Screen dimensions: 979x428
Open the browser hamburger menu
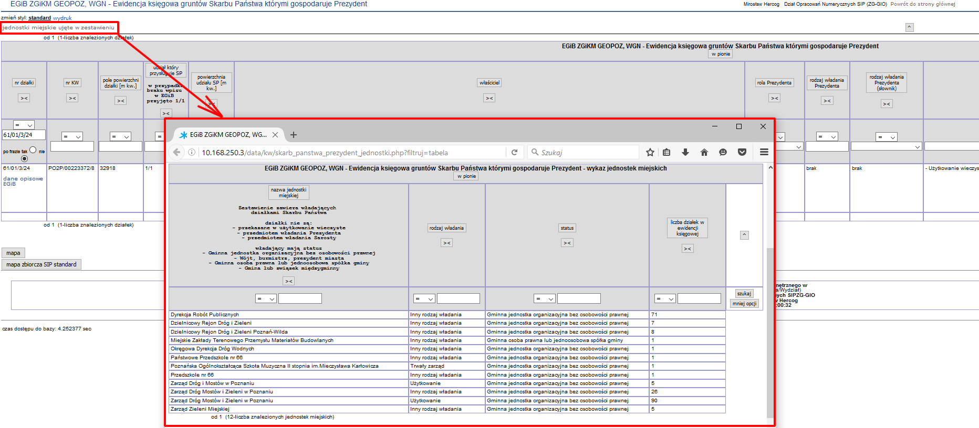coord(764,152)
